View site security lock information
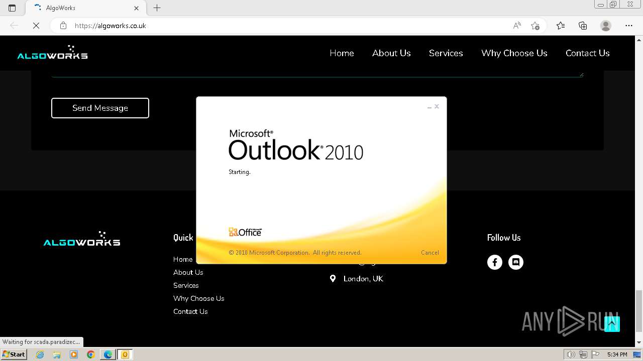This screenshot has height=361, width=643. (63, 26)
